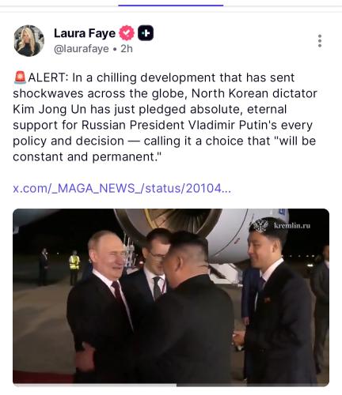Click the kremlin.ru watermark text
This screenshot has width=342, height=395.
point(292,226)
